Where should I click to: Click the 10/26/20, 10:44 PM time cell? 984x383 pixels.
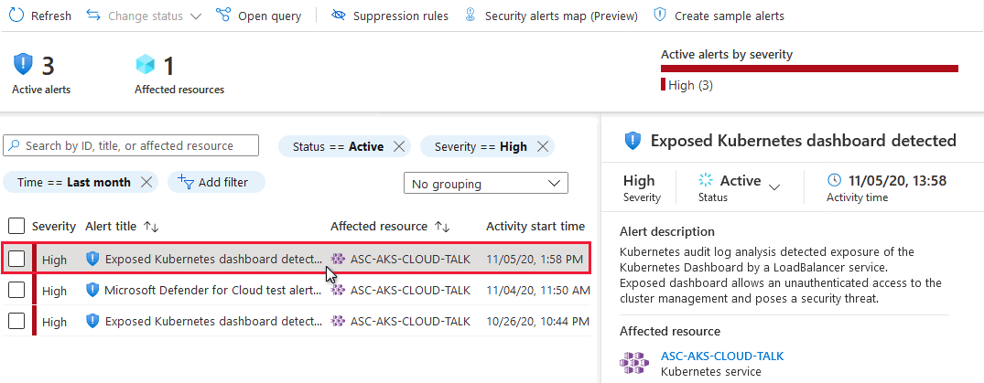coord(538,322)
